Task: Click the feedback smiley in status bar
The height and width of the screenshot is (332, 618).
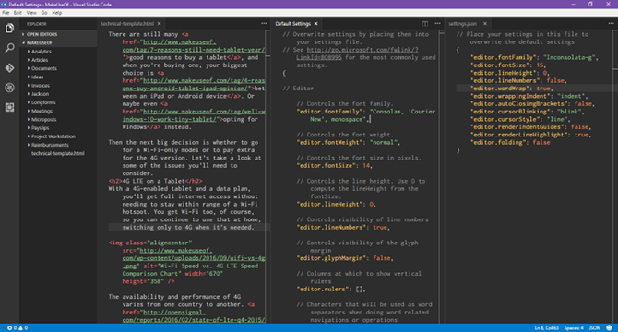Action: (x=609, y=327)
